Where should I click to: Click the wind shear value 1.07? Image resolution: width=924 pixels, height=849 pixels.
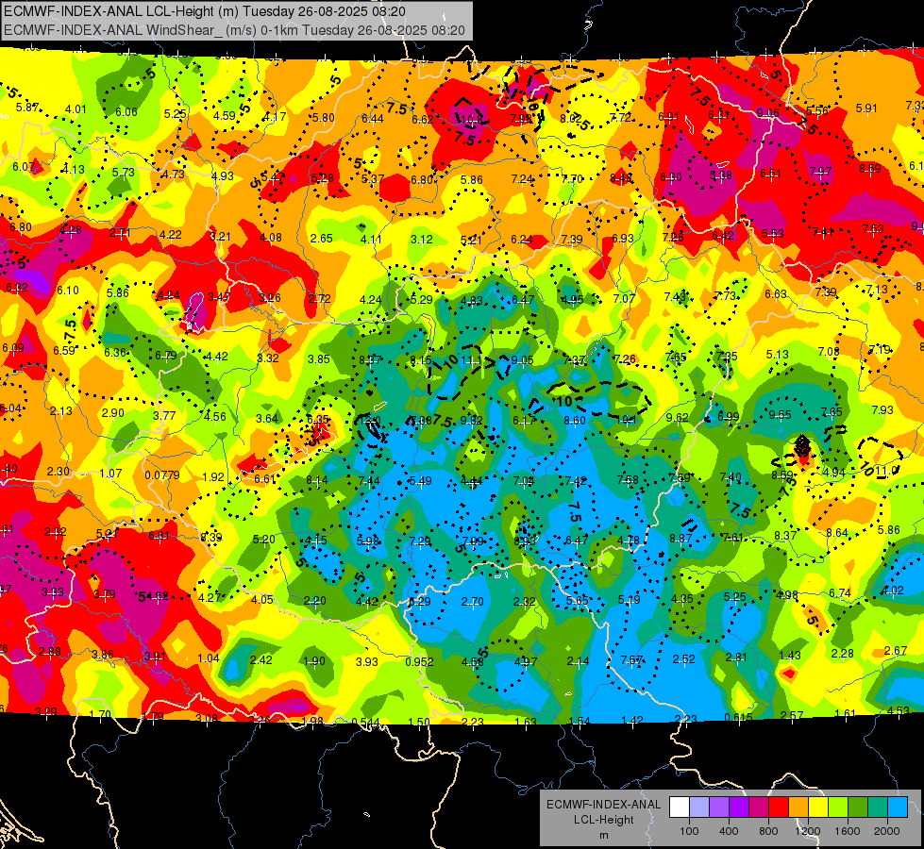(110, 474)
